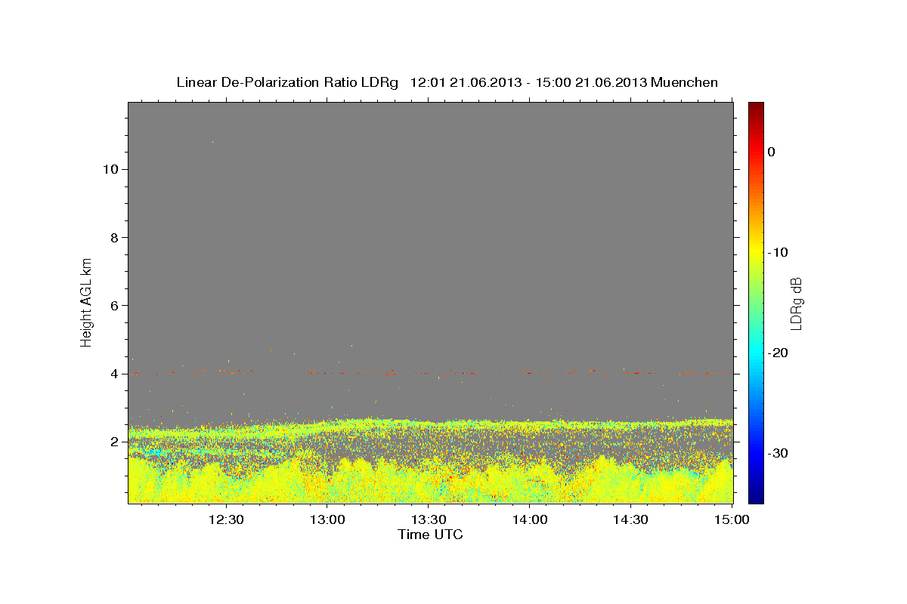Viewport: 907px width, 604px height.
Task: Click the 13:00 time axis label
Action: [327, 519]
